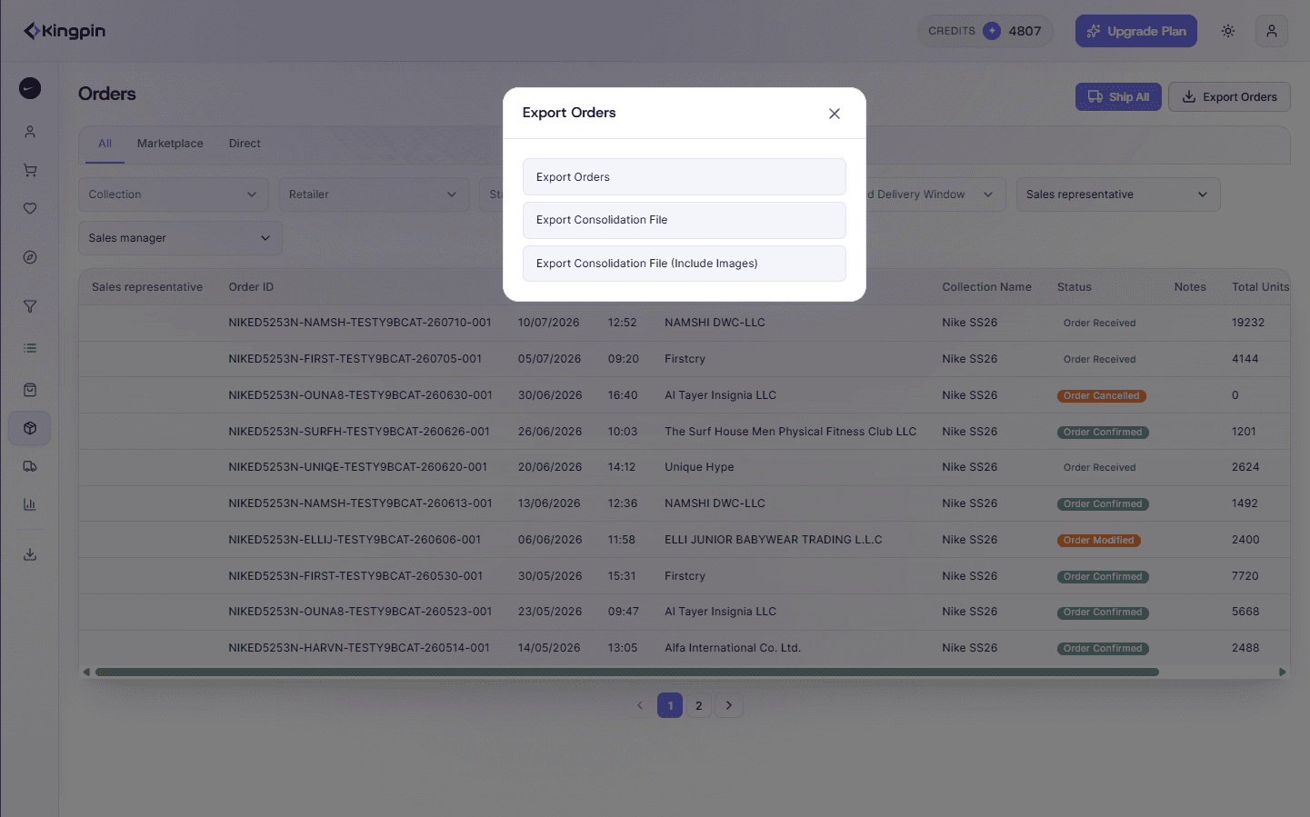Expand the Sales representative filter dropdown
The image size is (1310, 817).
click(x=1118, y=194)
